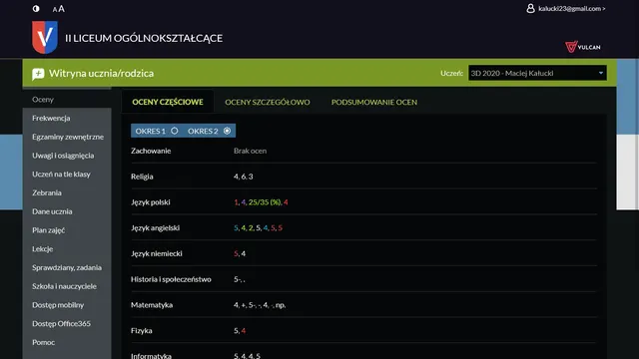Select the OKRES 1 radio button
639x359 pixels.
[x=175, y=131]
